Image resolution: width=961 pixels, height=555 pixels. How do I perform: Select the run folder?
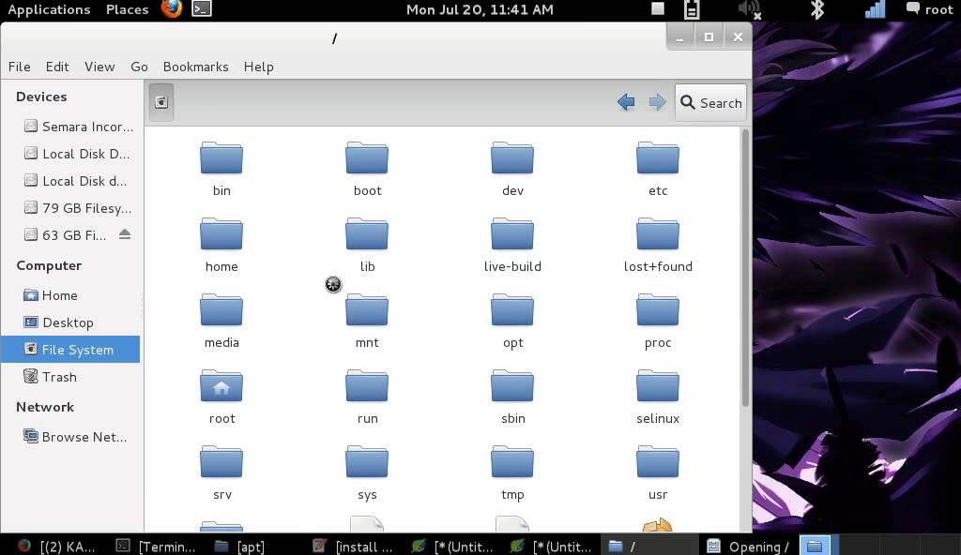(367, 386)
